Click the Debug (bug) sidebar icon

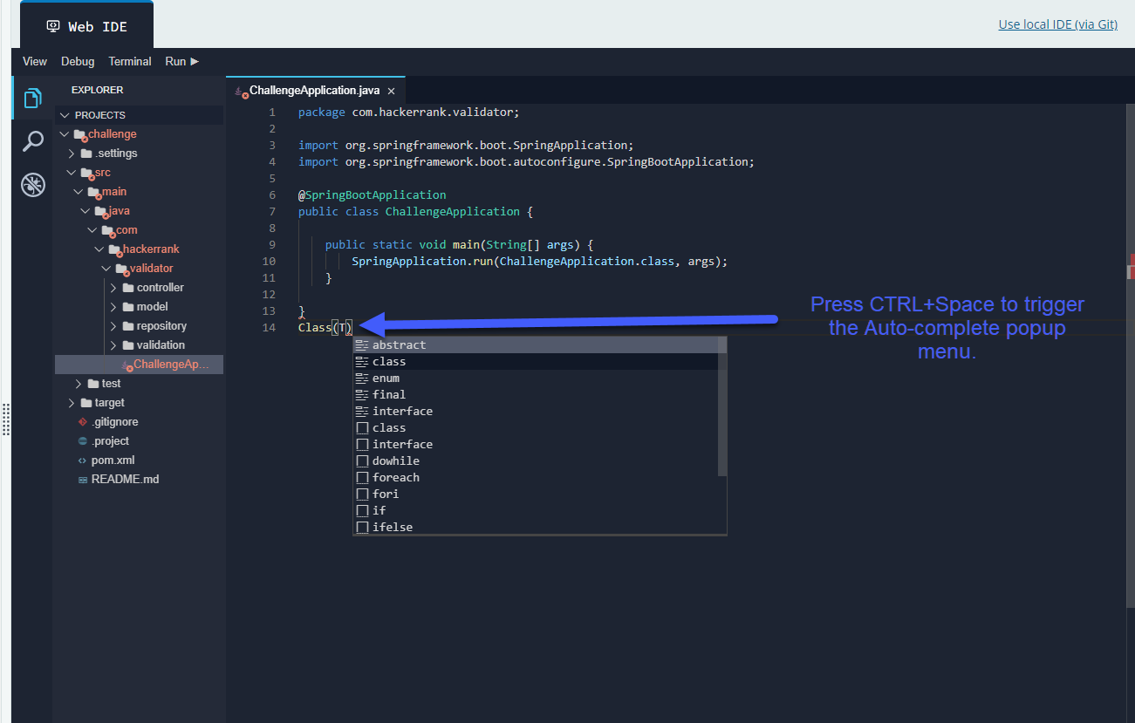(32, 184)
